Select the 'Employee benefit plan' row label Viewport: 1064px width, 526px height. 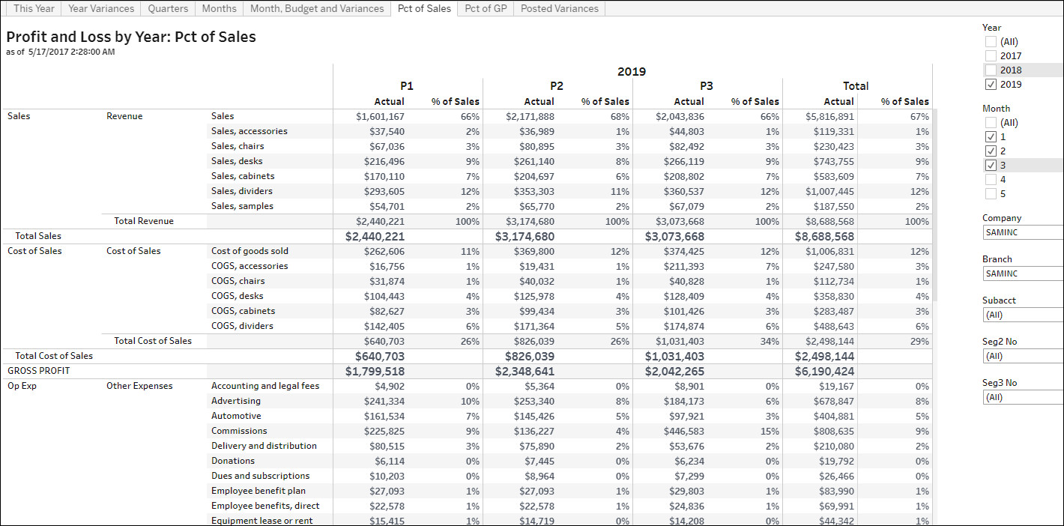pyautogui.click(x=259, y=491)
